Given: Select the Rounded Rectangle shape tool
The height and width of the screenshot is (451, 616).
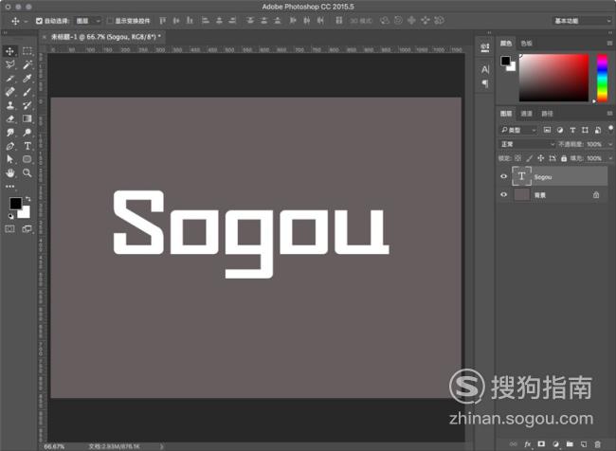Looking at the screenshot, I should point(27,159).
